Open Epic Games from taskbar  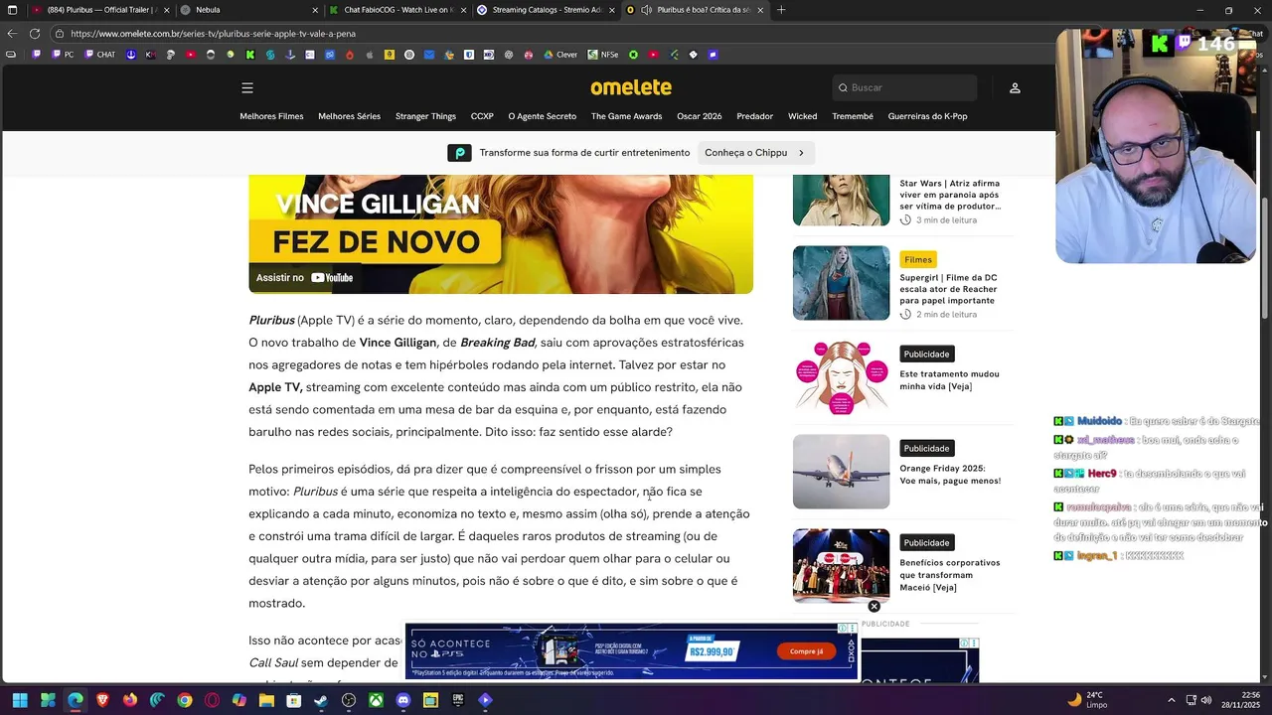tap(458, 700)
